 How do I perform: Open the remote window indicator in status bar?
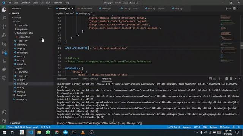(x=3, y=127)
